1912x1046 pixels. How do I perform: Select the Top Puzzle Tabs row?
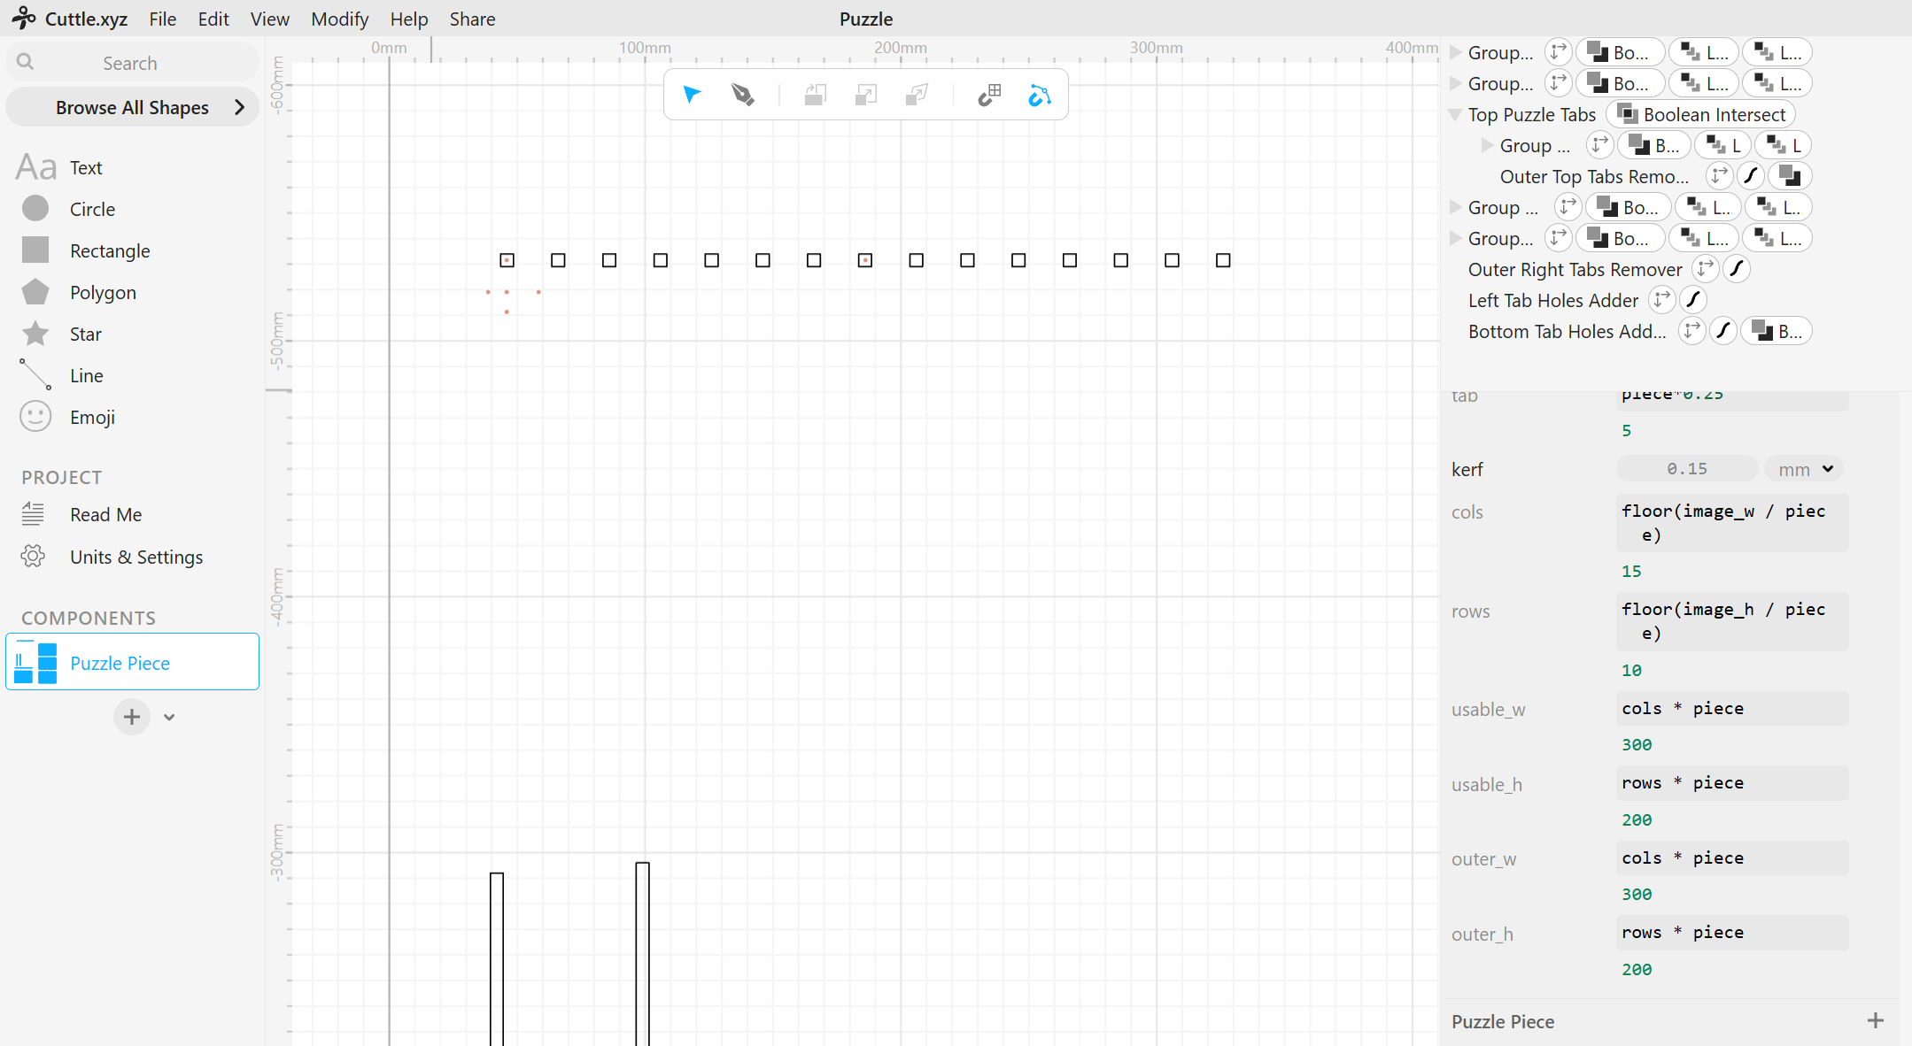click(x=1531, y=114)
